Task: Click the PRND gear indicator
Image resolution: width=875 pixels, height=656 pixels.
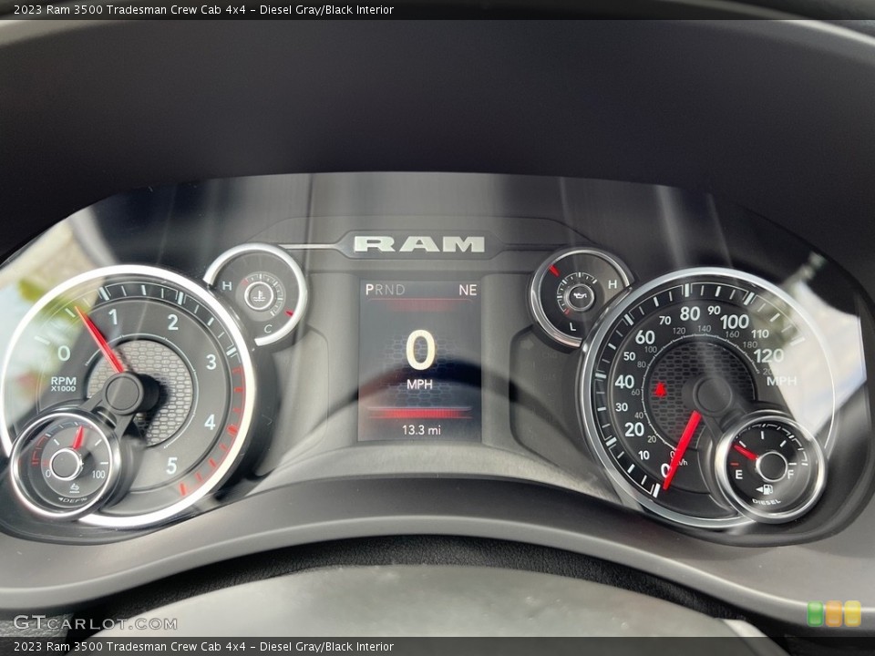Action: 385,290
